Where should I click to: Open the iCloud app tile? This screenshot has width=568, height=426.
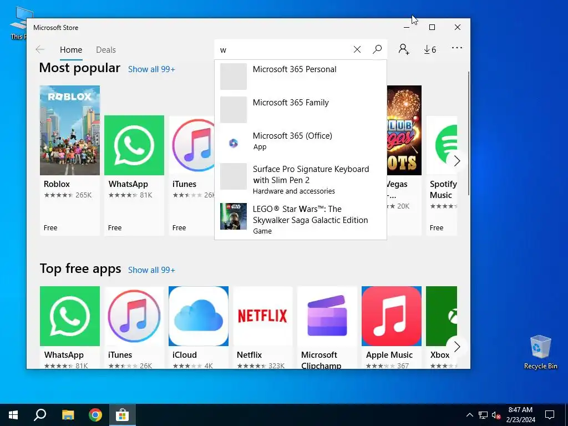199,327
